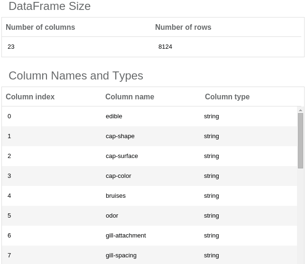Viewport: 306px width, 264px height.
Task: Click the 'string' type in the odor row
Action: coord(211,215)
